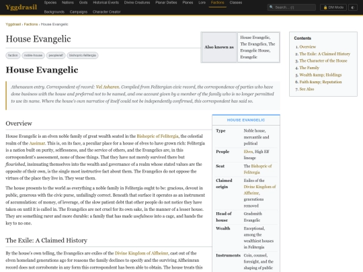The image size is (363, 272).
Task: Open the Campaigns section
Action: tap(79, 12)
